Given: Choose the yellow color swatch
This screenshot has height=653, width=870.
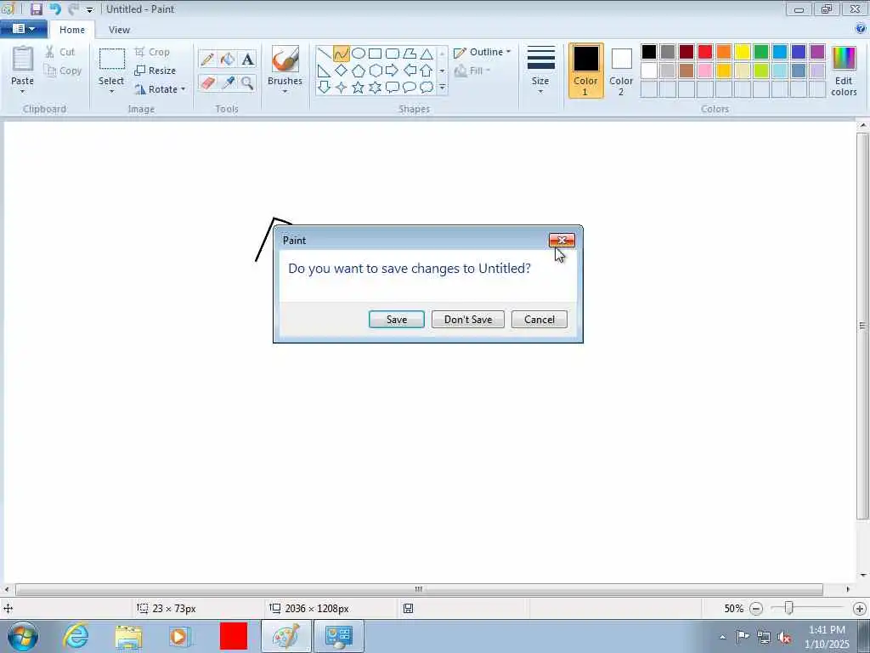Looking at the screenshot, I should pos(743,52).
